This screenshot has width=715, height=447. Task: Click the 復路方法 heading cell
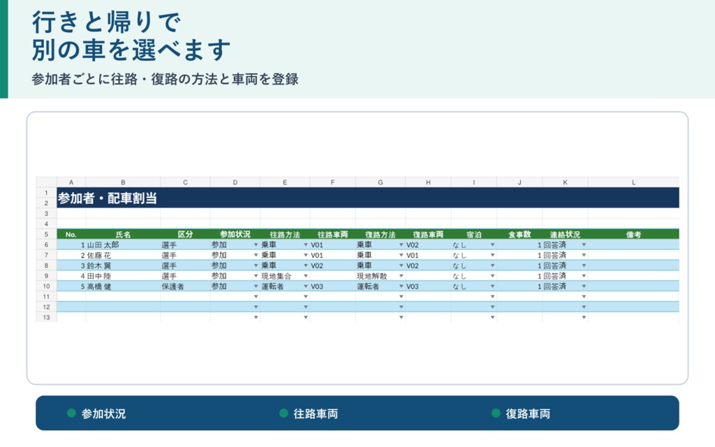tap(381, 235)
